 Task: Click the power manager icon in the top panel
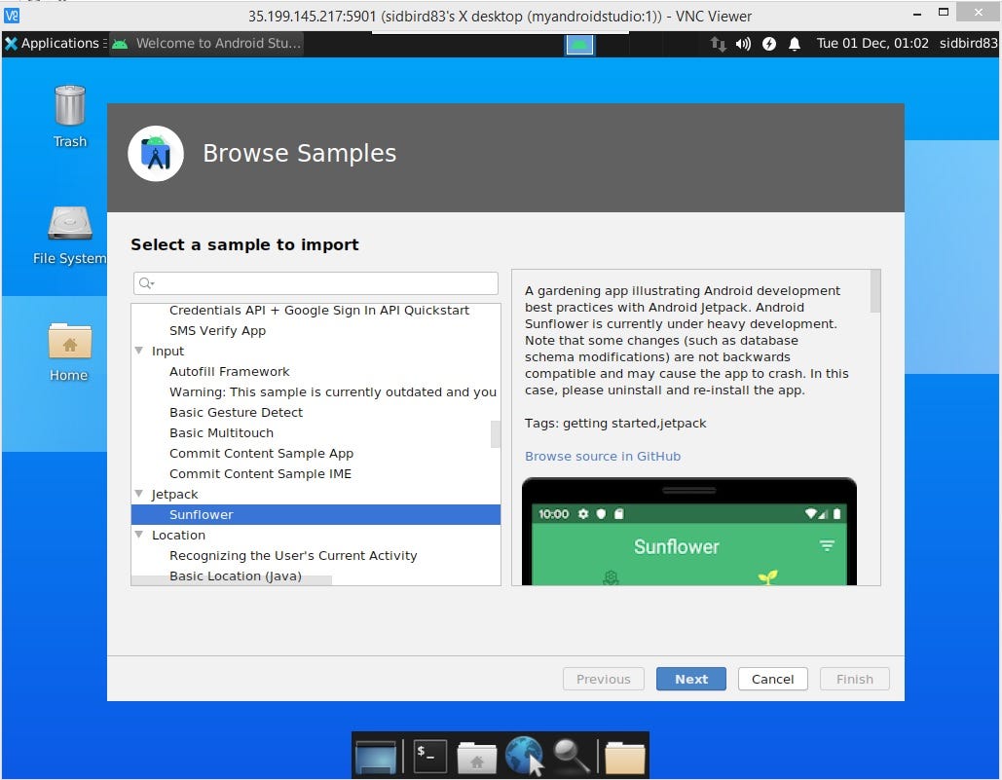click(x=768, y=44)
